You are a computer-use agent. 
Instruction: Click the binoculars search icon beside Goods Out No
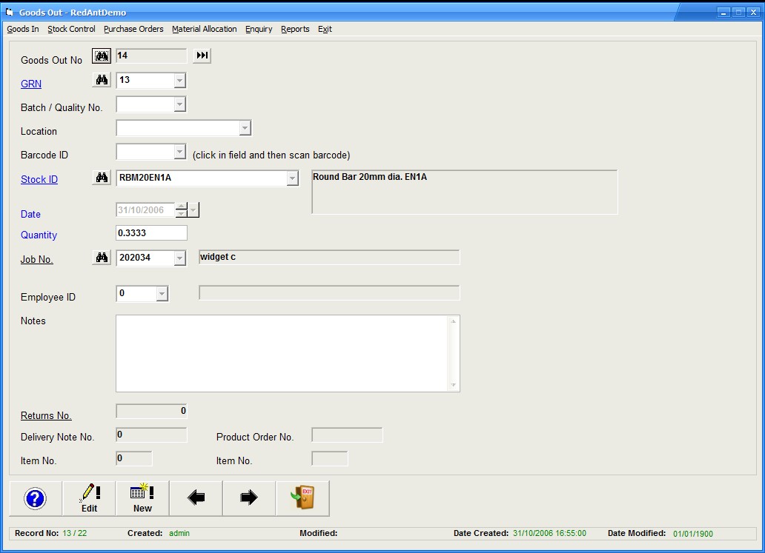point(102,56)
